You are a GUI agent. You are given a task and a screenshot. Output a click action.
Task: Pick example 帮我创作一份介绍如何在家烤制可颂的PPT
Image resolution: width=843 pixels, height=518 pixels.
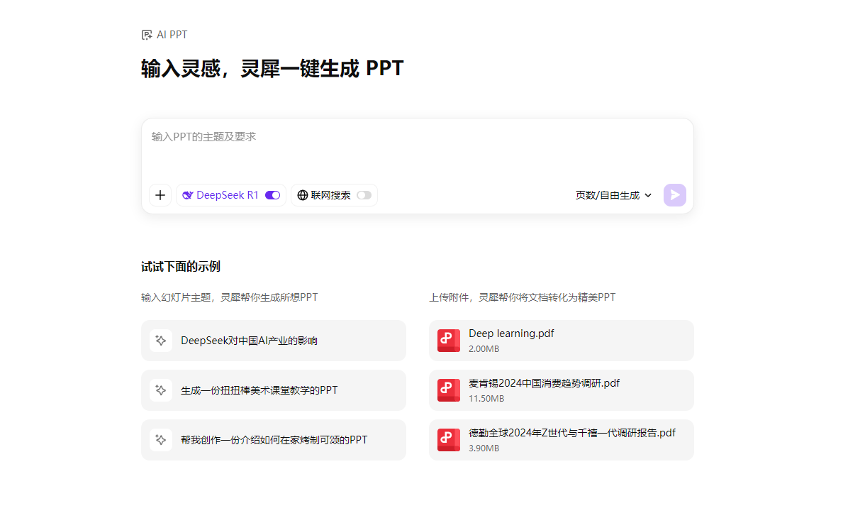pyautogui.click(x=274, y=439)
